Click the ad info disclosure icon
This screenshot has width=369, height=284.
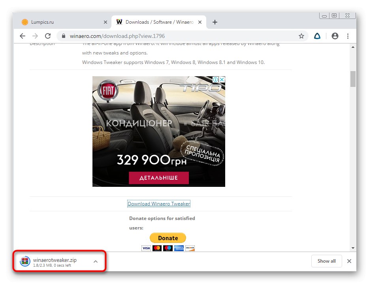pyautogui.click(x=215, y=79)
